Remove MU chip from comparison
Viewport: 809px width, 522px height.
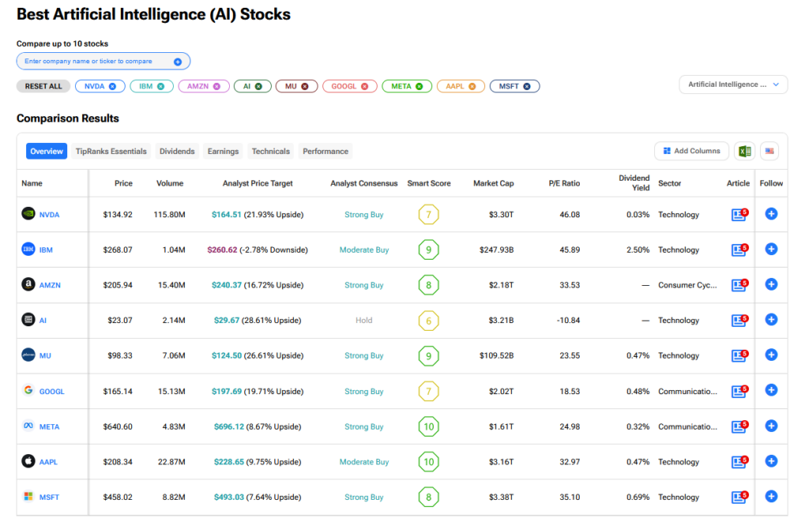pos(305,86)
